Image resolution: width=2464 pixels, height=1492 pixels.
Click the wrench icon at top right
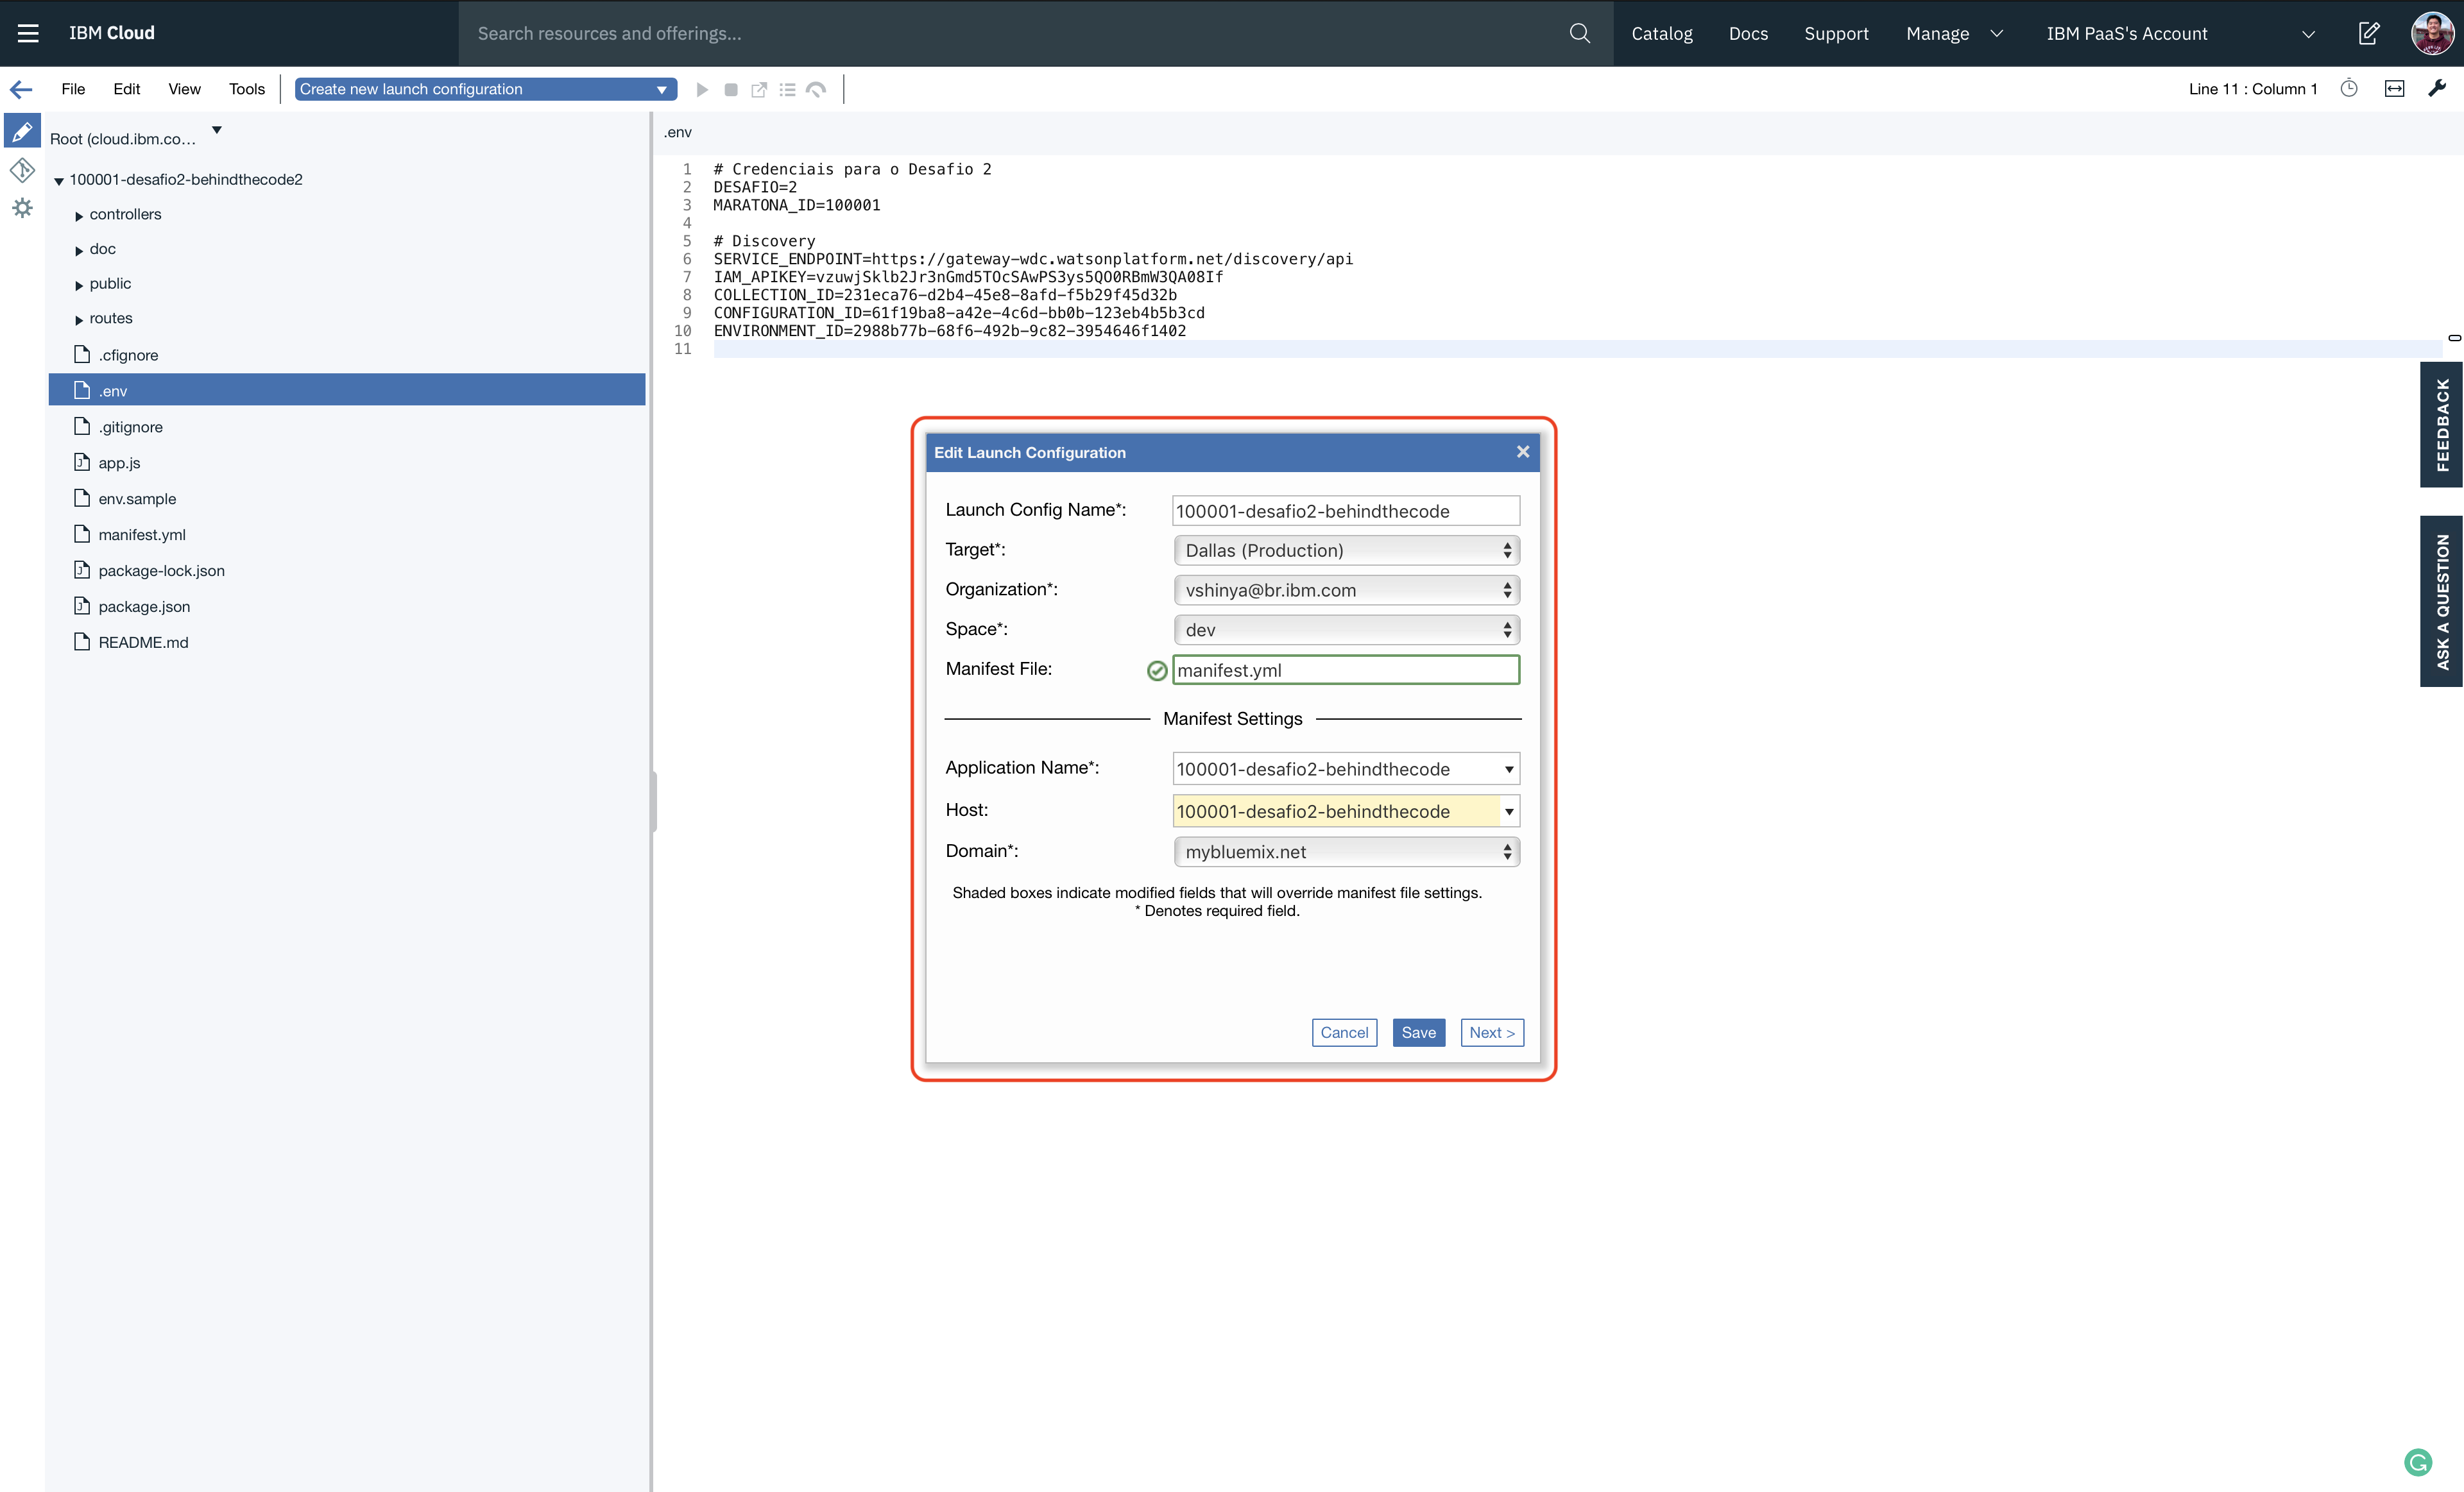tap(2437, 88)
